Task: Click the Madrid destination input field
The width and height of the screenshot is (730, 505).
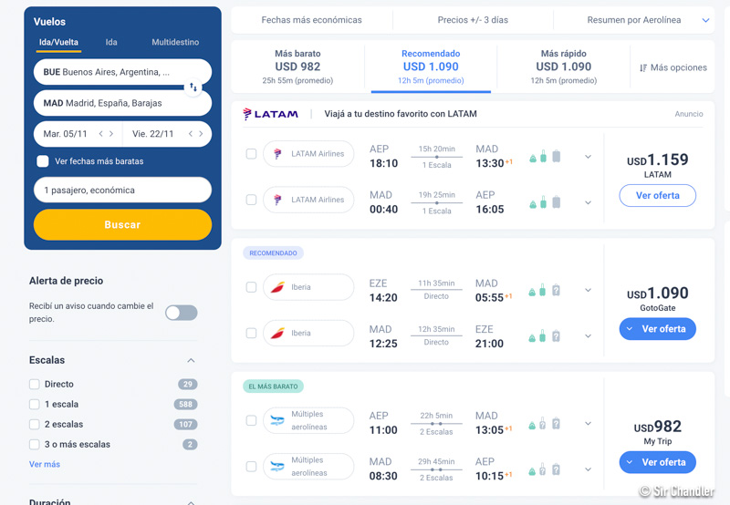Action: [122, 103]
